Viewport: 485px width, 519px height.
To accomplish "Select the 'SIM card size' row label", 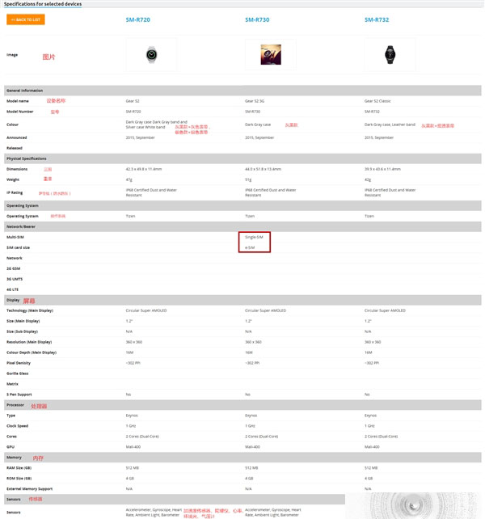I will pyautogui.click(x=18, y=247).
